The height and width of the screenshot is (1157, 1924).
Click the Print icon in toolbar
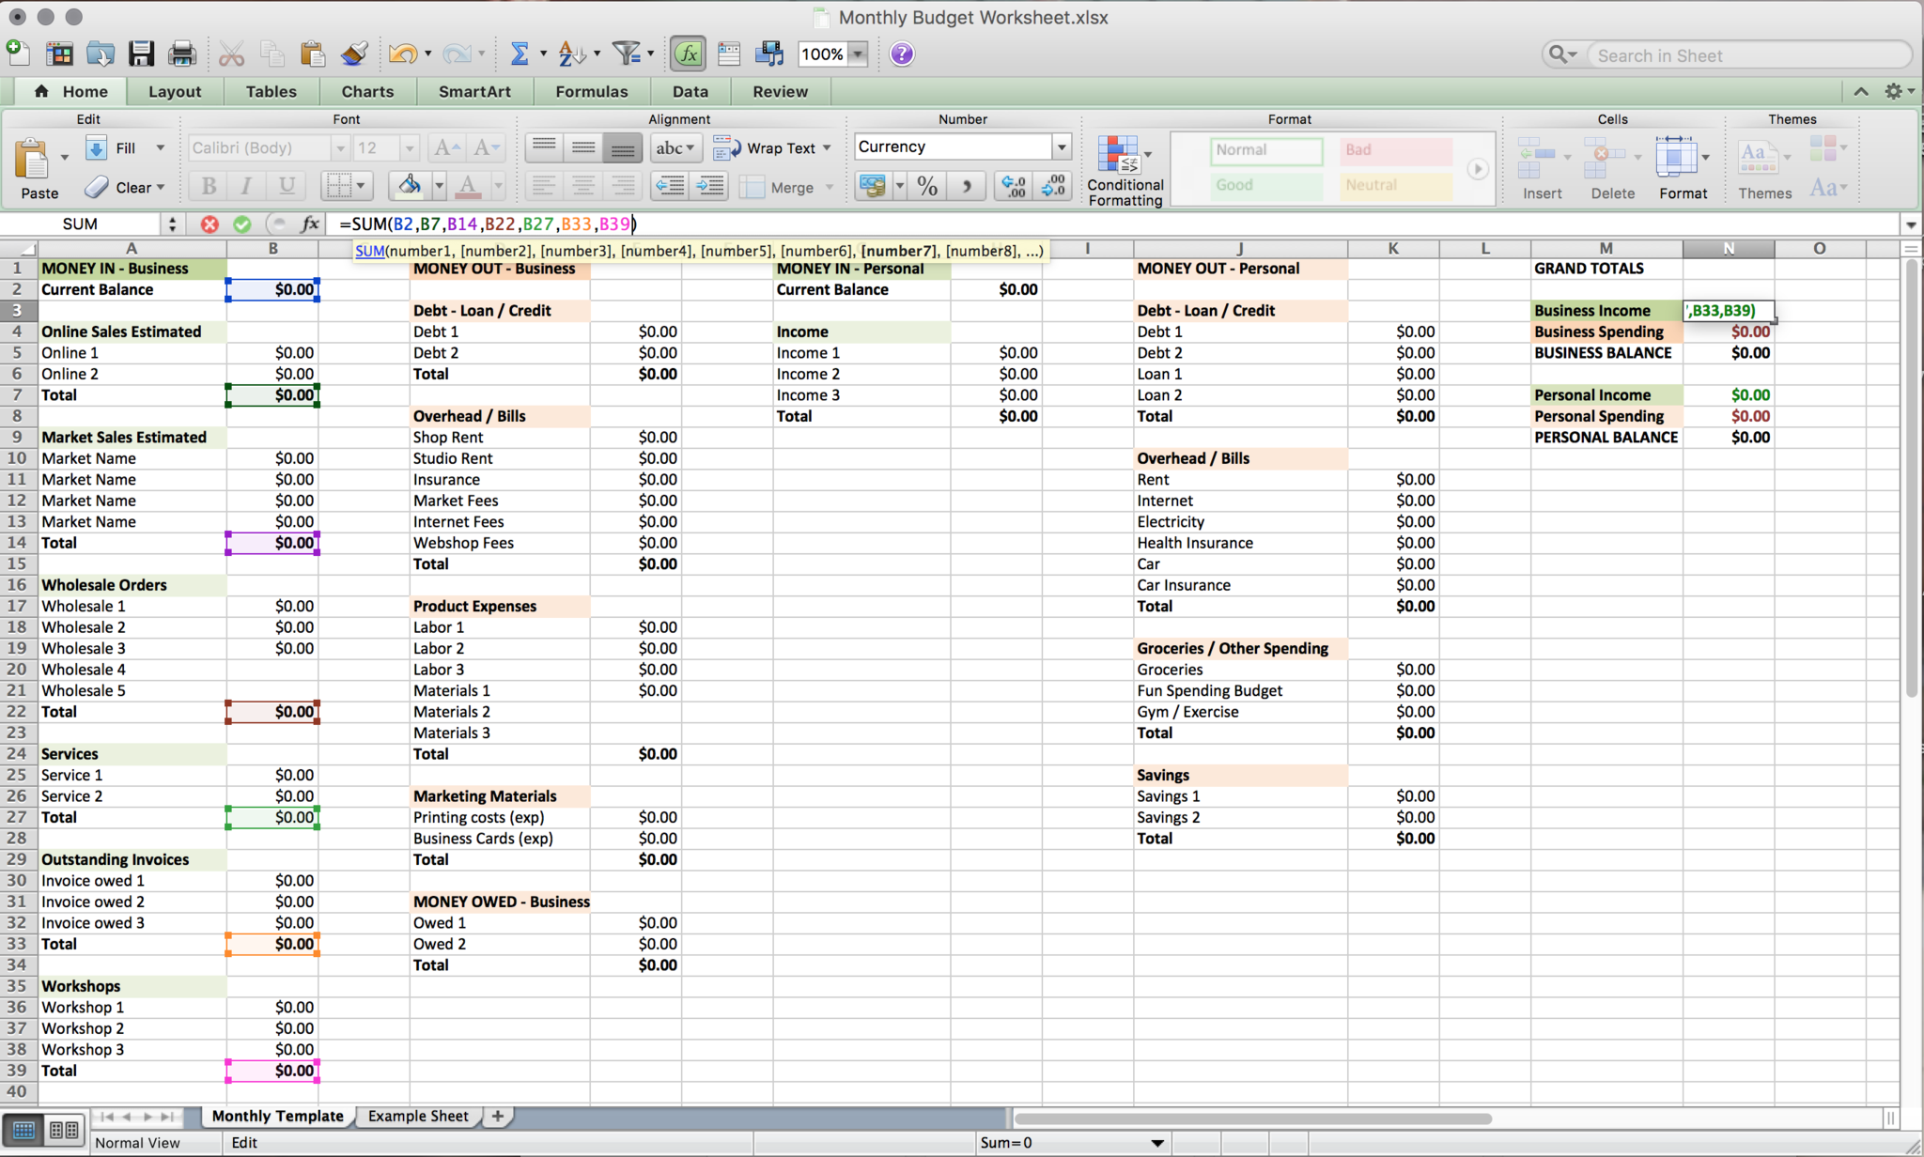click(181, 54)
